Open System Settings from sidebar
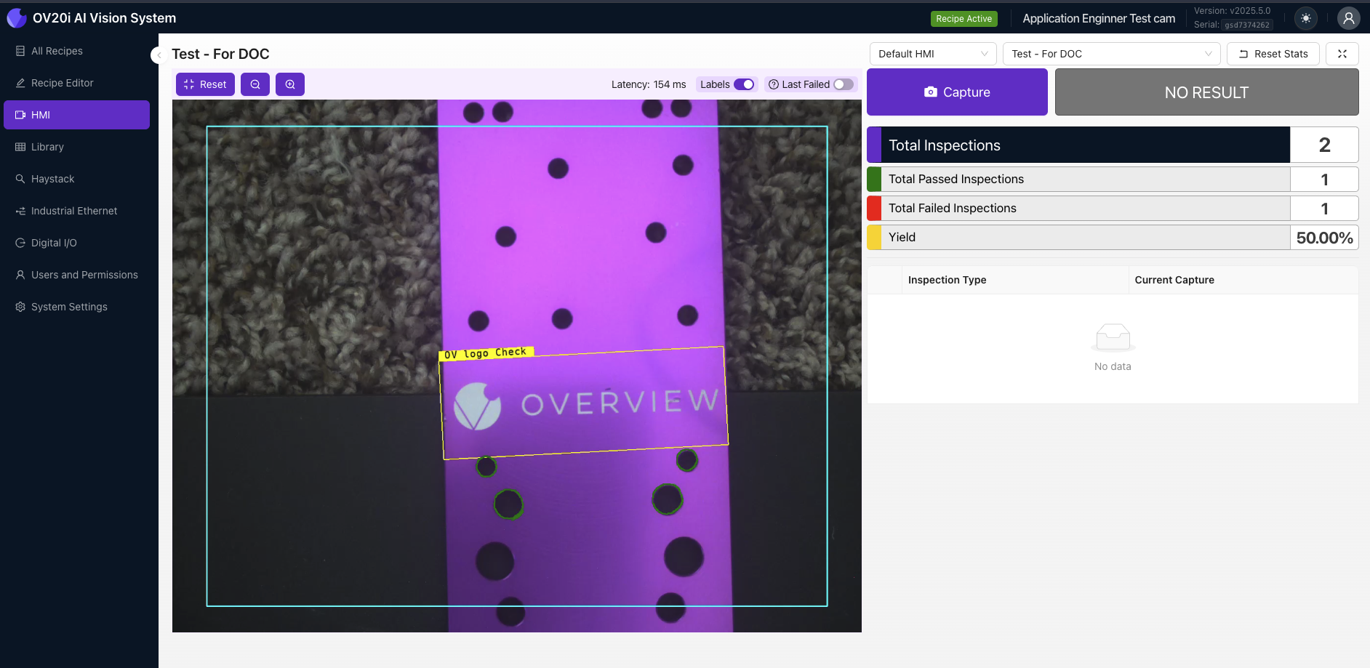The width and height of the screenshot is (1370, 668). (x=69, y=307)
